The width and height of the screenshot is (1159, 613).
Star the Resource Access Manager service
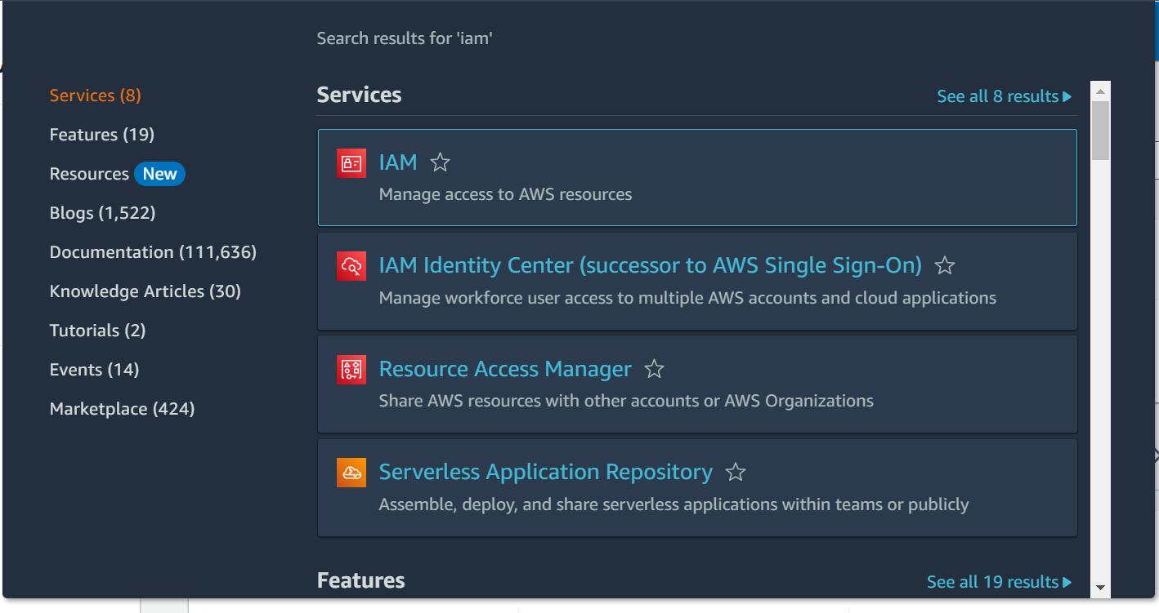pyautogui.click(x=654, y=369)
